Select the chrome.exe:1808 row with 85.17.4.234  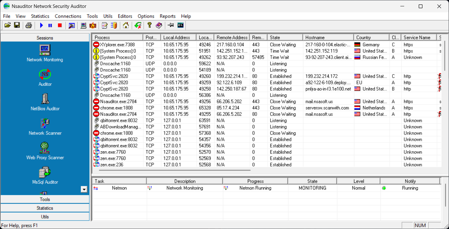coord(266,108)
